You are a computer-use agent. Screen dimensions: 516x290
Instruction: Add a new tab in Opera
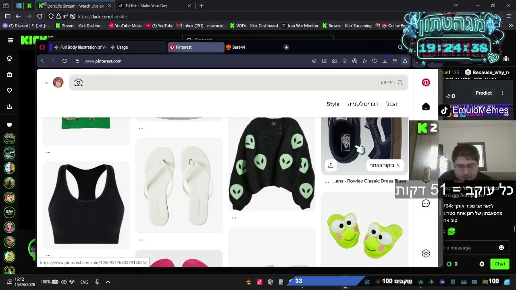[286, 47]
